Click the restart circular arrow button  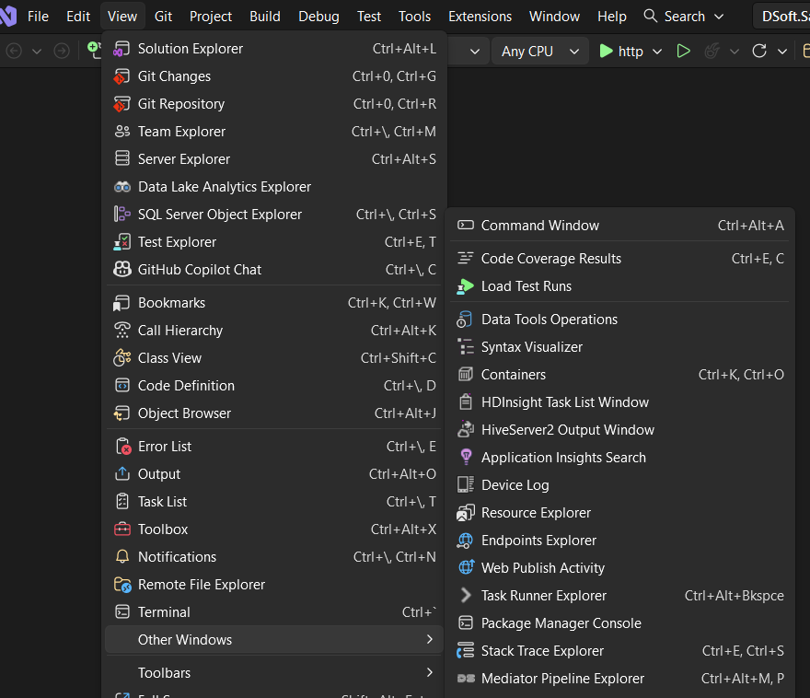tap(759, 52)
